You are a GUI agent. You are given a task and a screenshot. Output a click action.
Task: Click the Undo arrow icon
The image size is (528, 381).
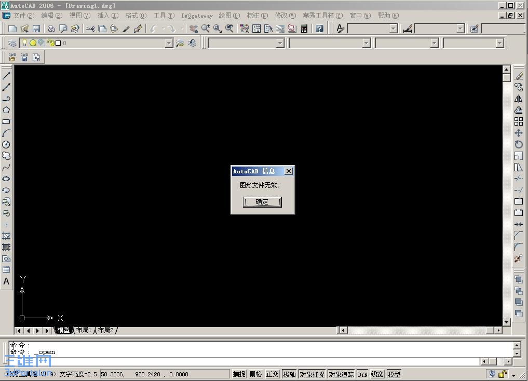click(x=154, y=29)
